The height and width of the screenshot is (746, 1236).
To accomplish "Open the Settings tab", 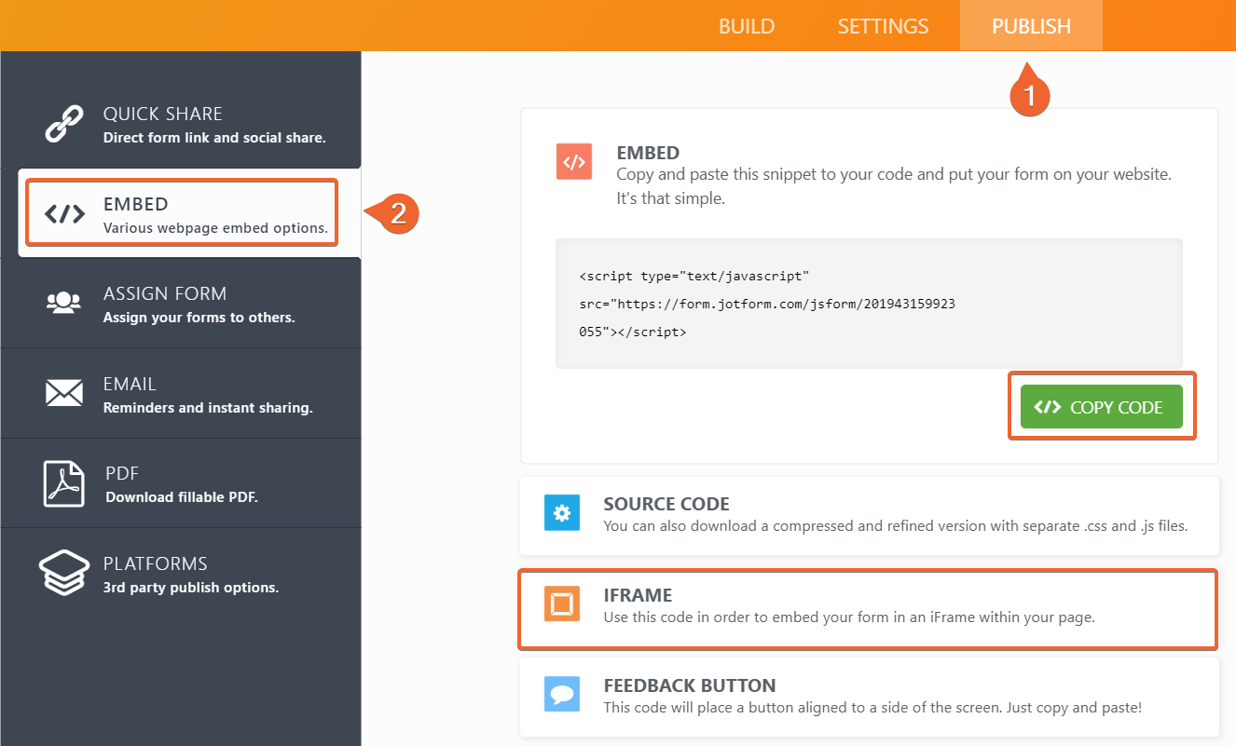I will click(883, 26).
